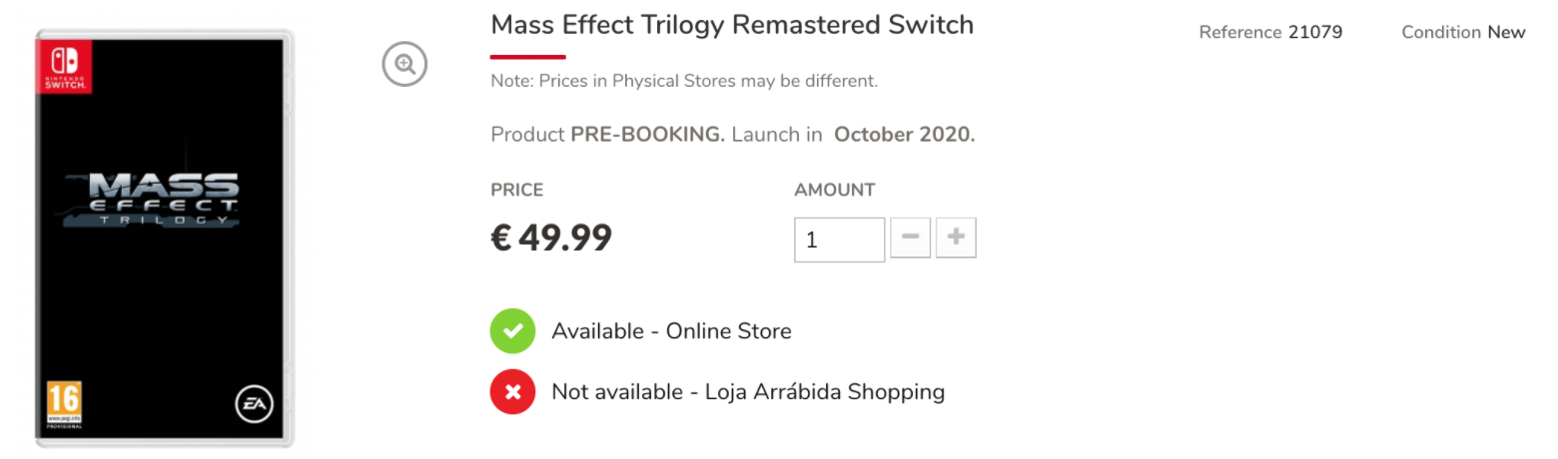Click the red X unavailable icon
This screenshot has width=1558, height=459.
(513, 391)
